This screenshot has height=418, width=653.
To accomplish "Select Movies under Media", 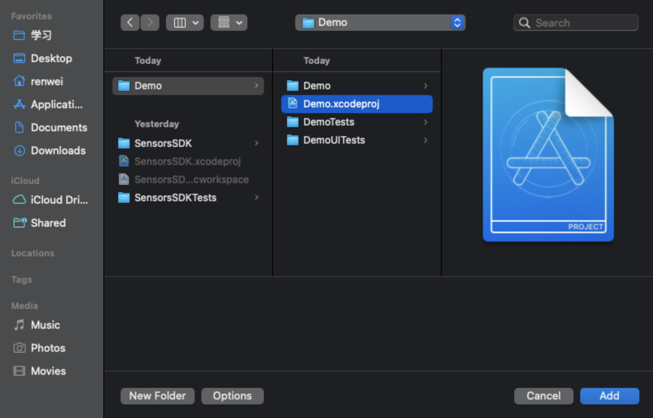I will [x=48, y=371].
